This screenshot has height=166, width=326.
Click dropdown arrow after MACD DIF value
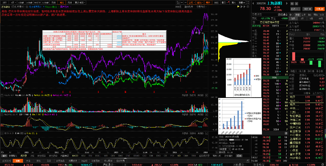point(31,115)
